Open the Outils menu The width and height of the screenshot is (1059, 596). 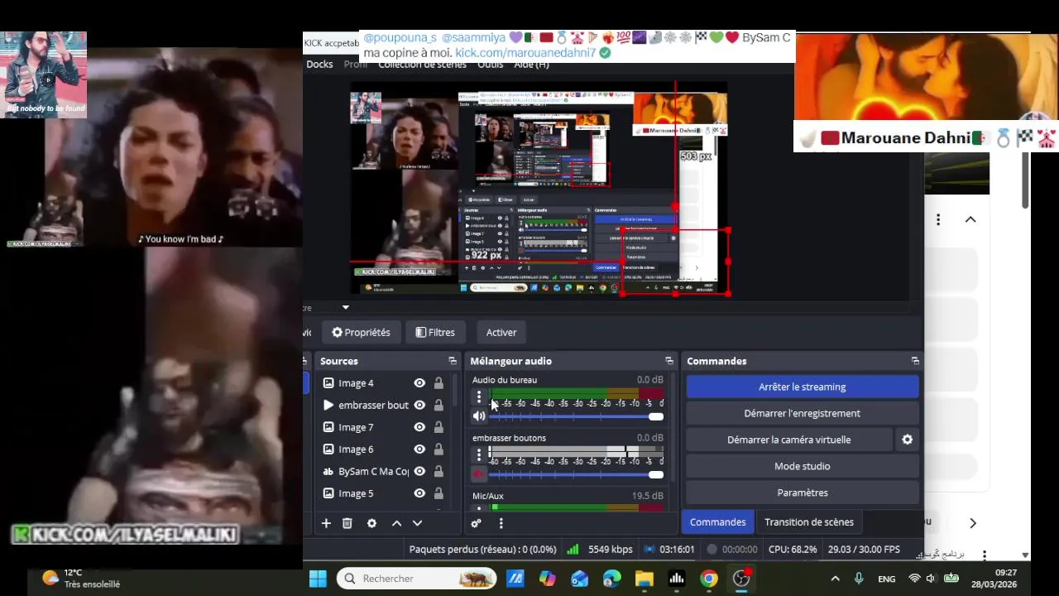click(x=490, y=65)
